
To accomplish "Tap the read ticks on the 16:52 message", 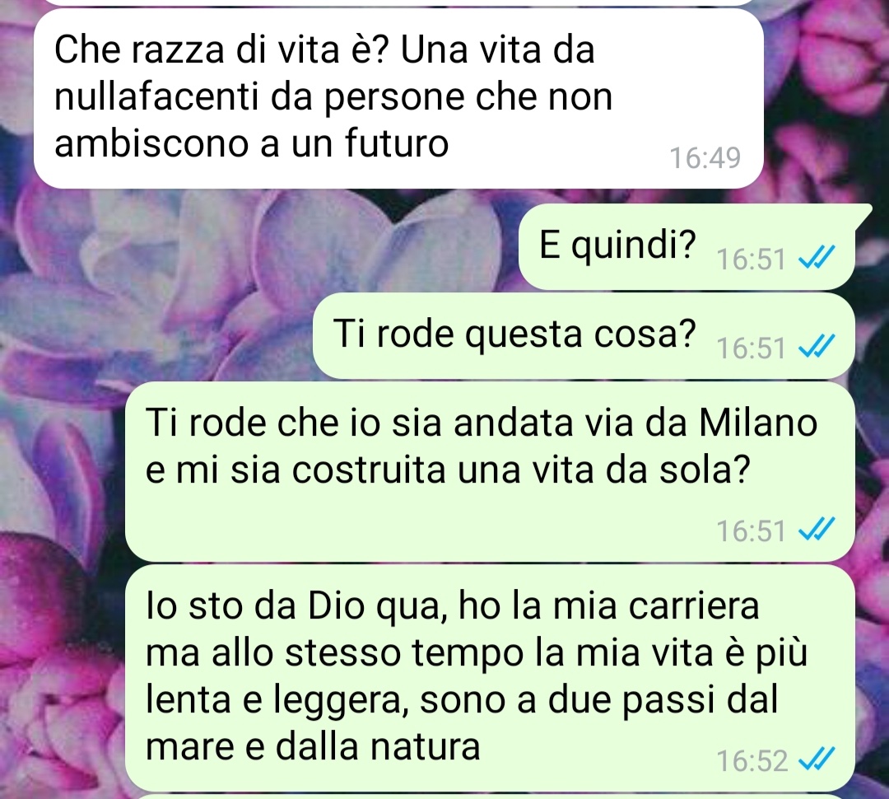I will click(817, 761).
